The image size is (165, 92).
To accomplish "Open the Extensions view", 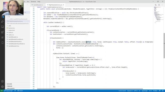I will coord(3,32).
